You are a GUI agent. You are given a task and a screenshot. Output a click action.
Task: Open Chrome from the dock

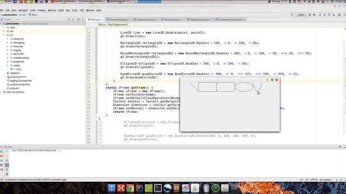point(130,188)
